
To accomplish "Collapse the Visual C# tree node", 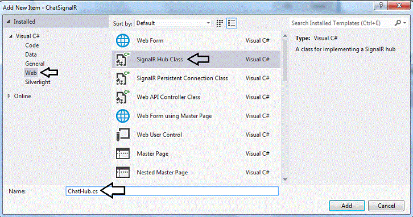I will (11, 36).
